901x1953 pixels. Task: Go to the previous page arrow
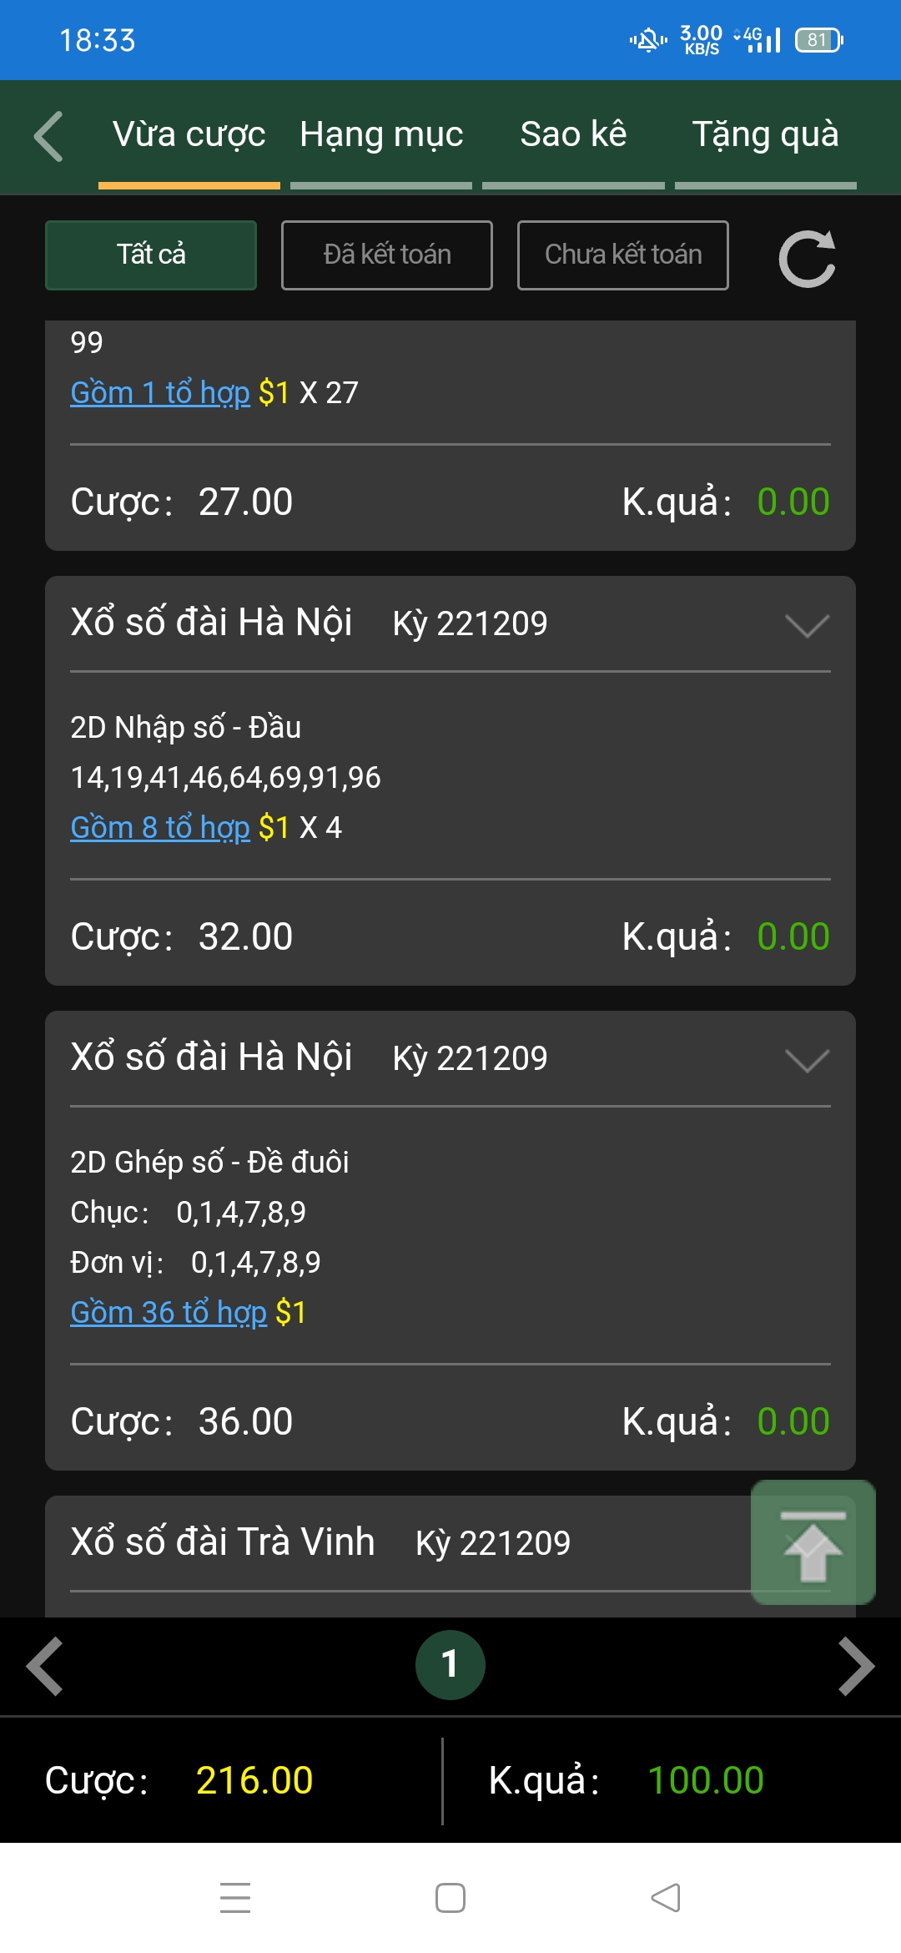click(45, 1667)
